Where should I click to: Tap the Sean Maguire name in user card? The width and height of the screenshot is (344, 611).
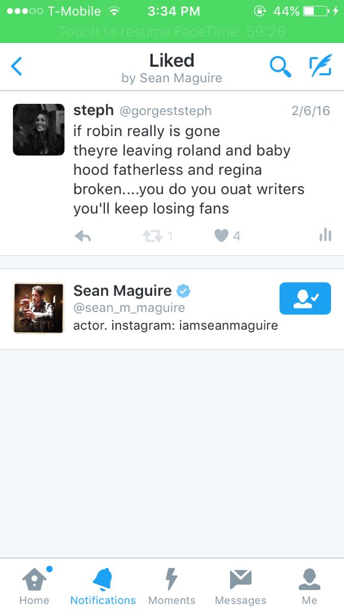click(122, 291)
